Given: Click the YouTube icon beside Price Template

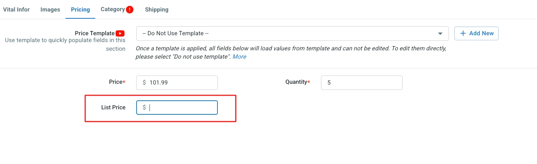Looking at the screenshot, I should click(120, 33).
